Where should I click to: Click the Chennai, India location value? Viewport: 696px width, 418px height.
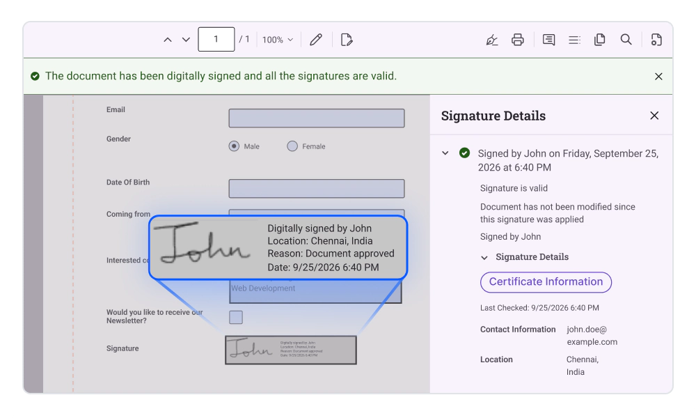coord(583,366)
